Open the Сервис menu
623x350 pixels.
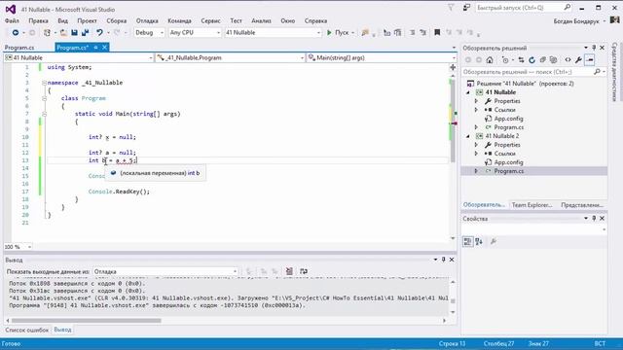click(x=210, y=21)
